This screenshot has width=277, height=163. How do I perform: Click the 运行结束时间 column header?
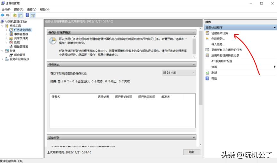(x=147, y=97)
